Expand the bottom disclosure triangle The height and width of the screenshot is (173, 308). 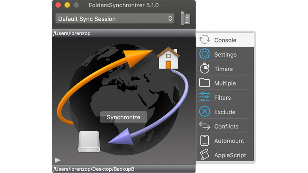click(x=57, y=160)
